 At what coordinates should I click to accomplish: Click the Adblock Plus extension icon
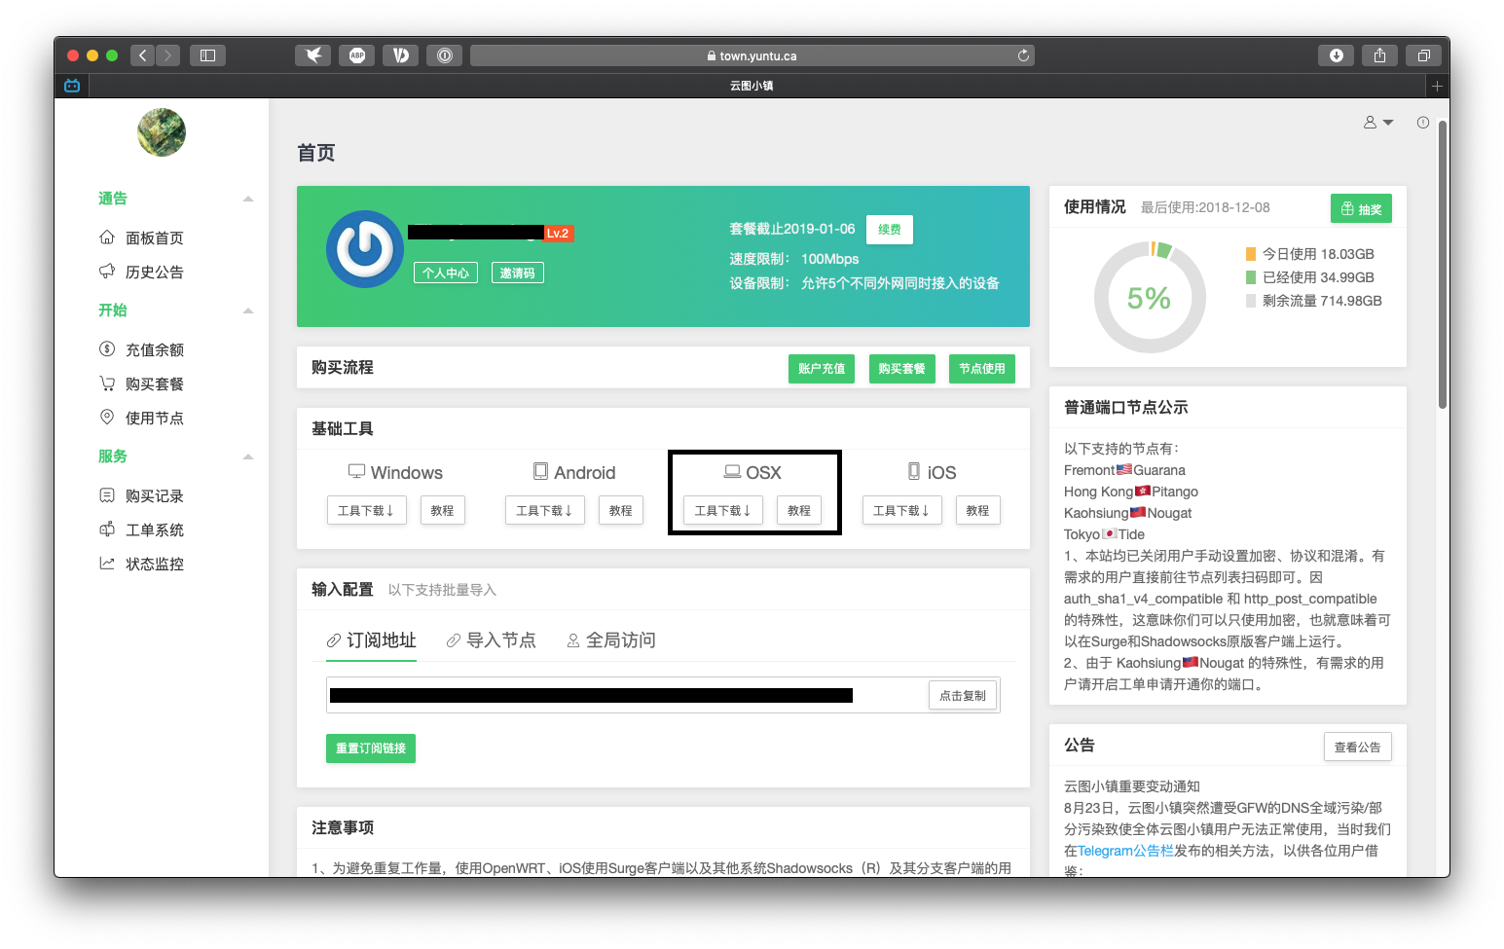pos(357,55)
